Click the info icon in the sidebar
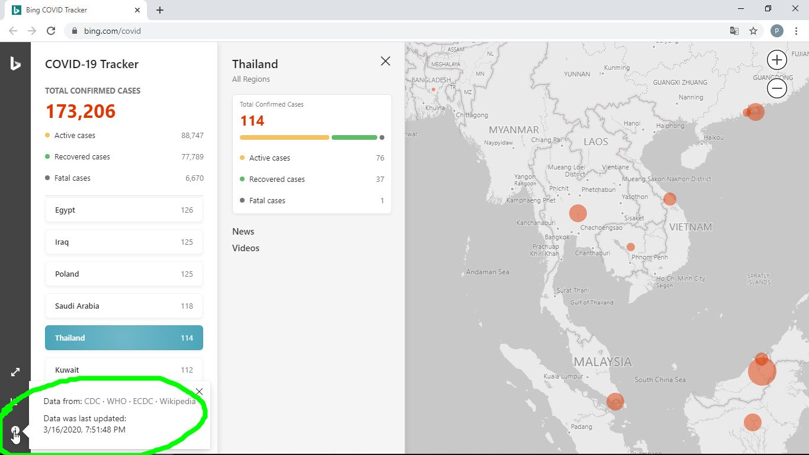Screen dimensions: 809x455 [15, 431]
